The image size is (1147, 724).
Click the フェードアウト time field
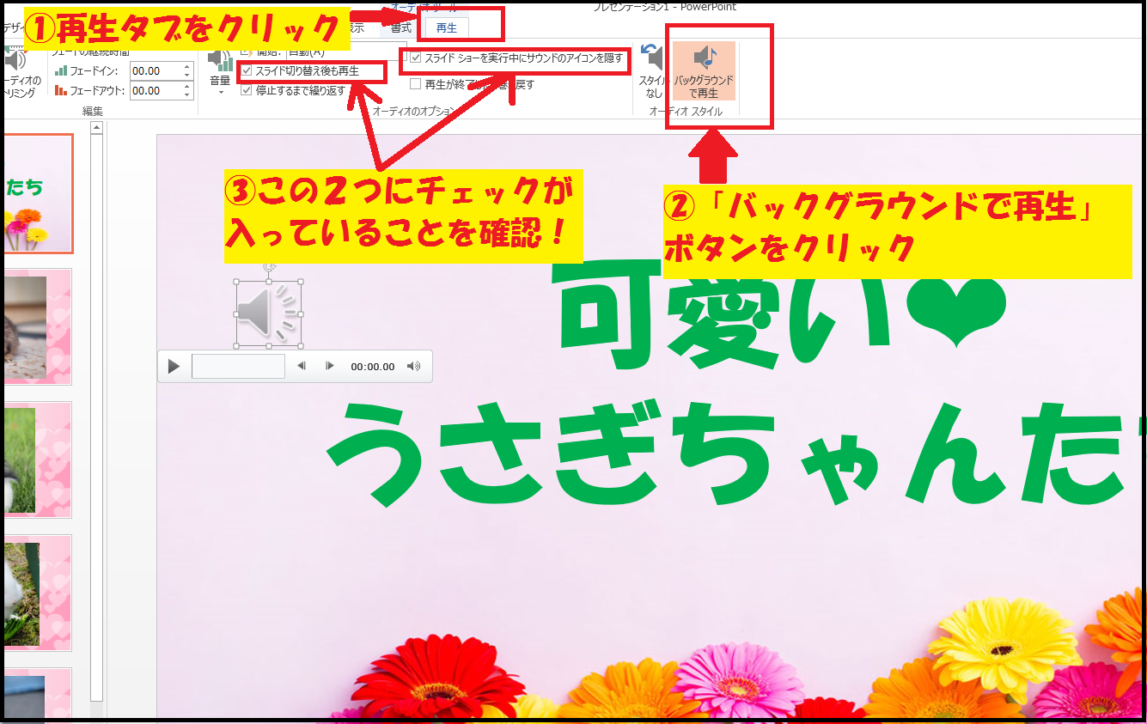point(155,90)
